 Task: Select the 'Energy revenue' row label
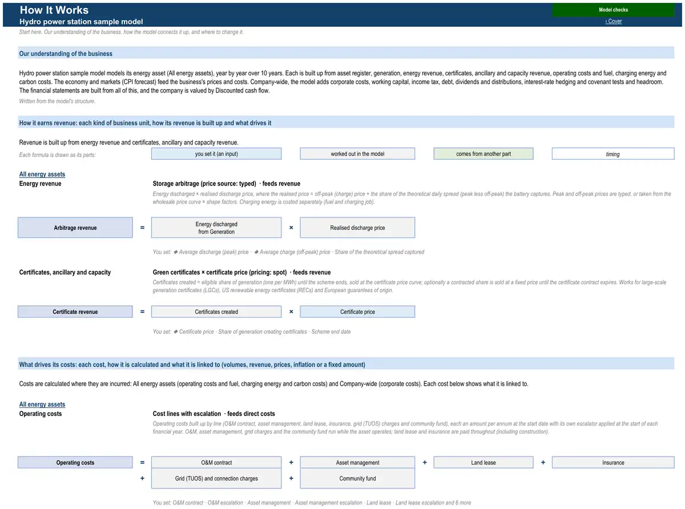click(x=41, y=184)
